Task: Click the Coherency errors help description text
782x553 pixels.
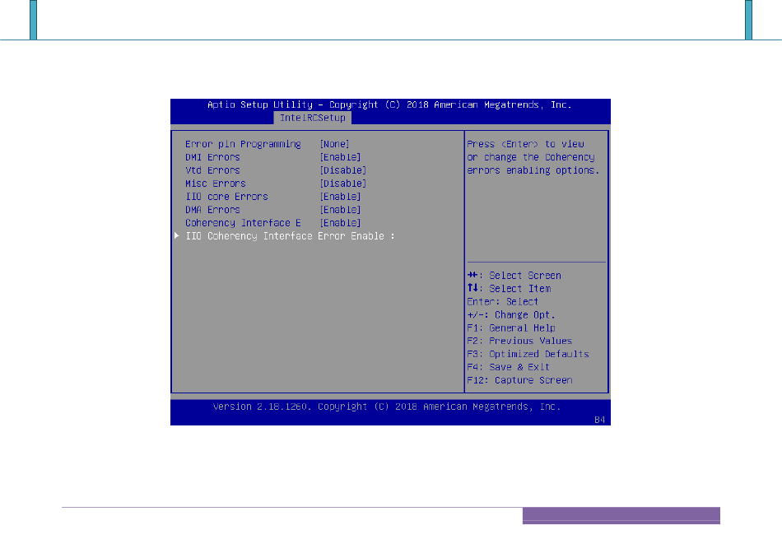Action: coord(533,157)
